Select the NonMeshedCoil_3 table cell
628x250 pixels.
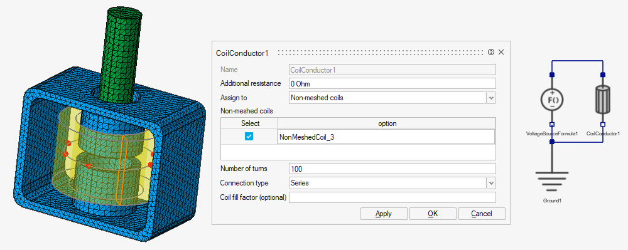(x=386, y=137)
